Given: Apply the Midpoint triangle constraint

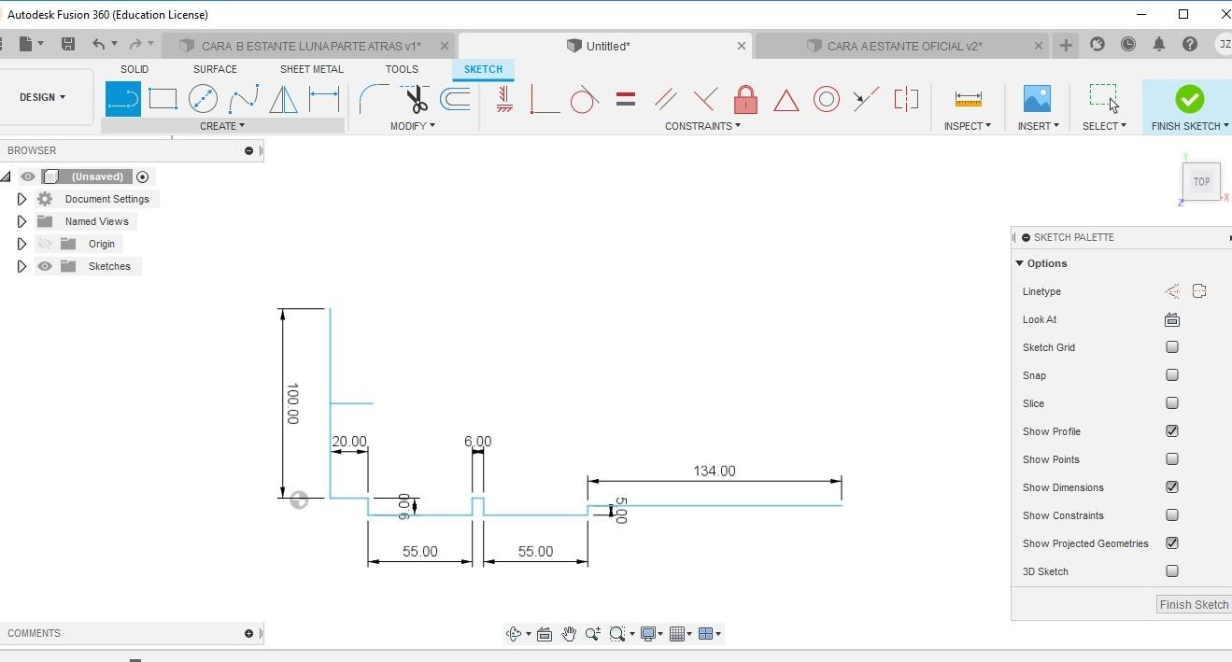Looking at the screenshot, I should pos(786,100).
